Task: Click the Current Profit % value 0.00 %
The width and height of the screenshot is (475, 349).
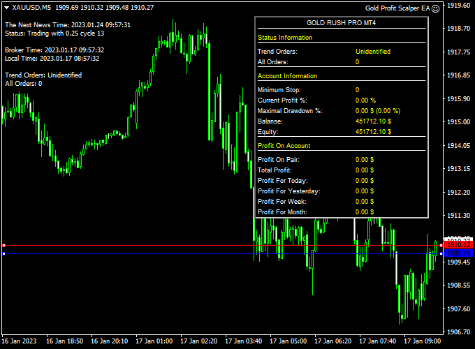Action: [x=365, y=101]
